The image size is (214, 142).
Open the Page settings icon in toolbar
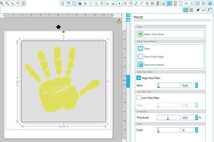coord(68,3)
